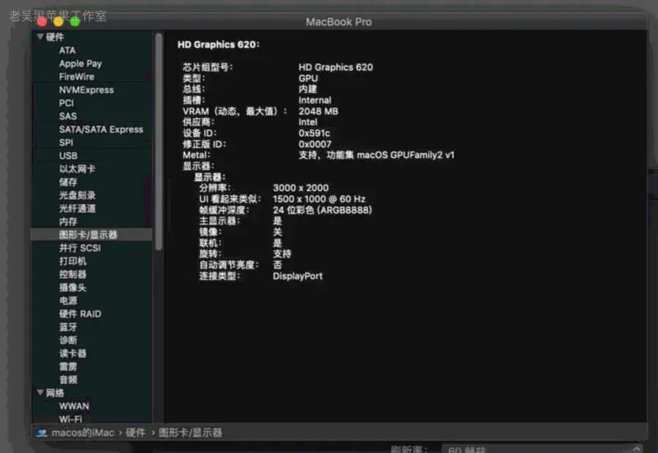This screenshot has width=658, height=453.
Task: Click the device ID value 0x591c
Action: pos(314,133)
